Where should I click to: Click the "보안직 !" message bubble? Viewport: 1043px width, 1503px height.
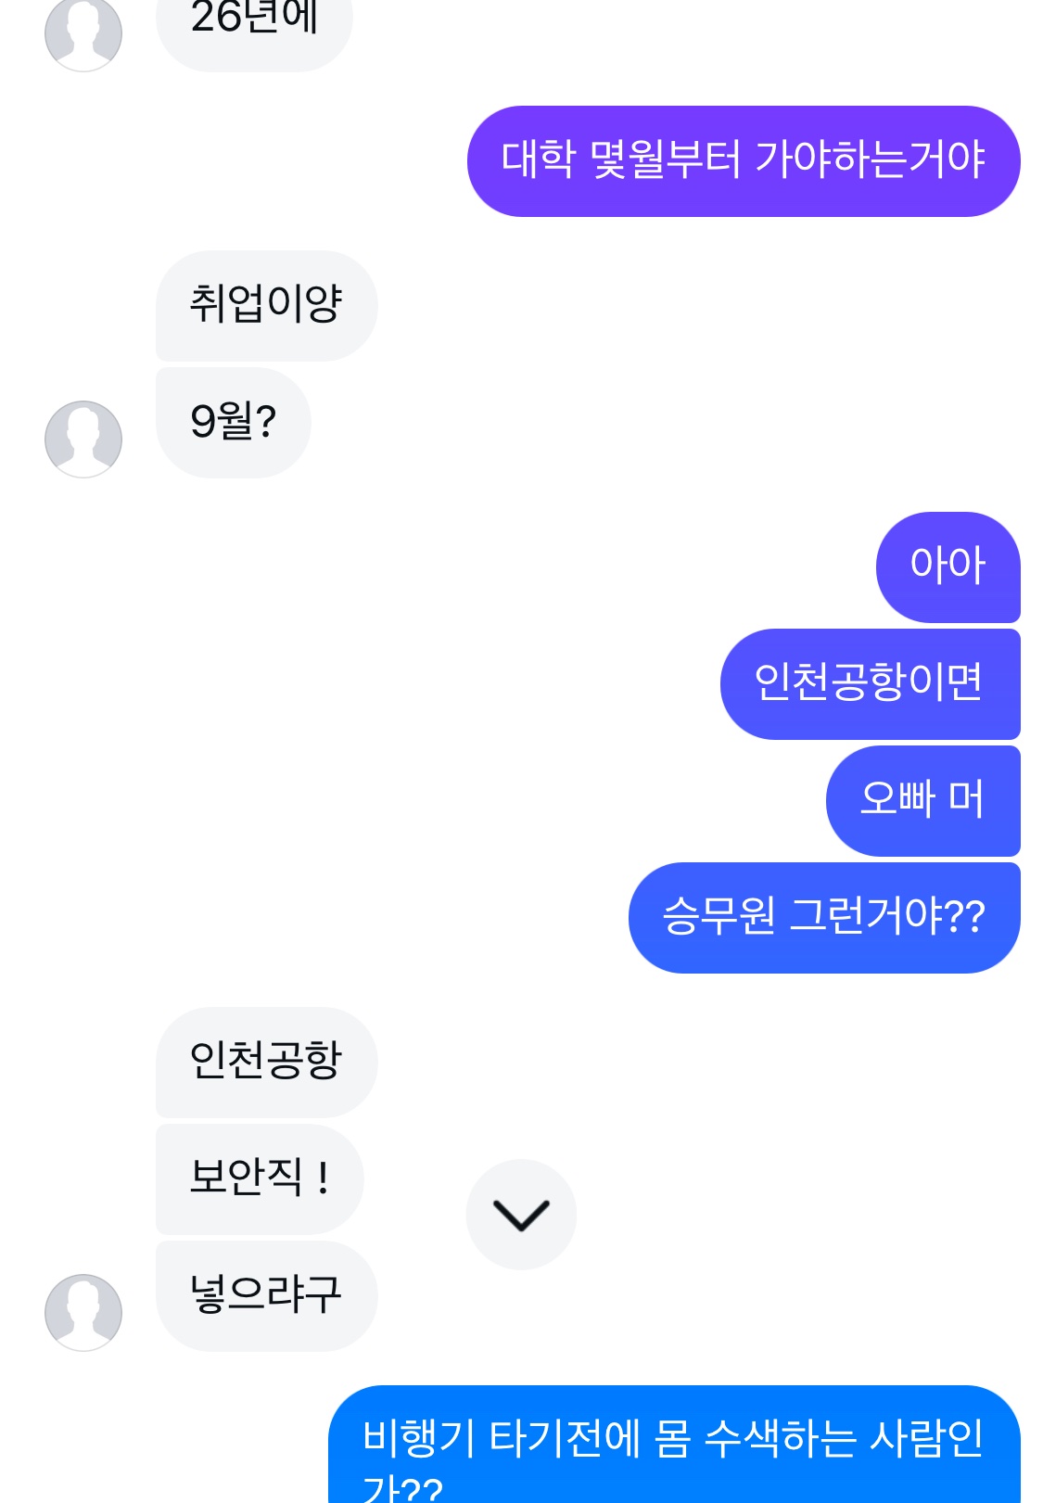click(259, 1178)
